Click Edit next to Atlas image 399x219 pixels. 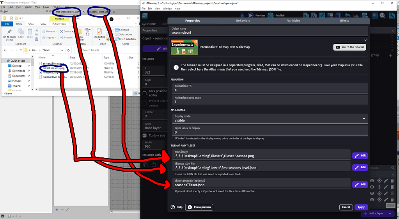coord(360,155)
